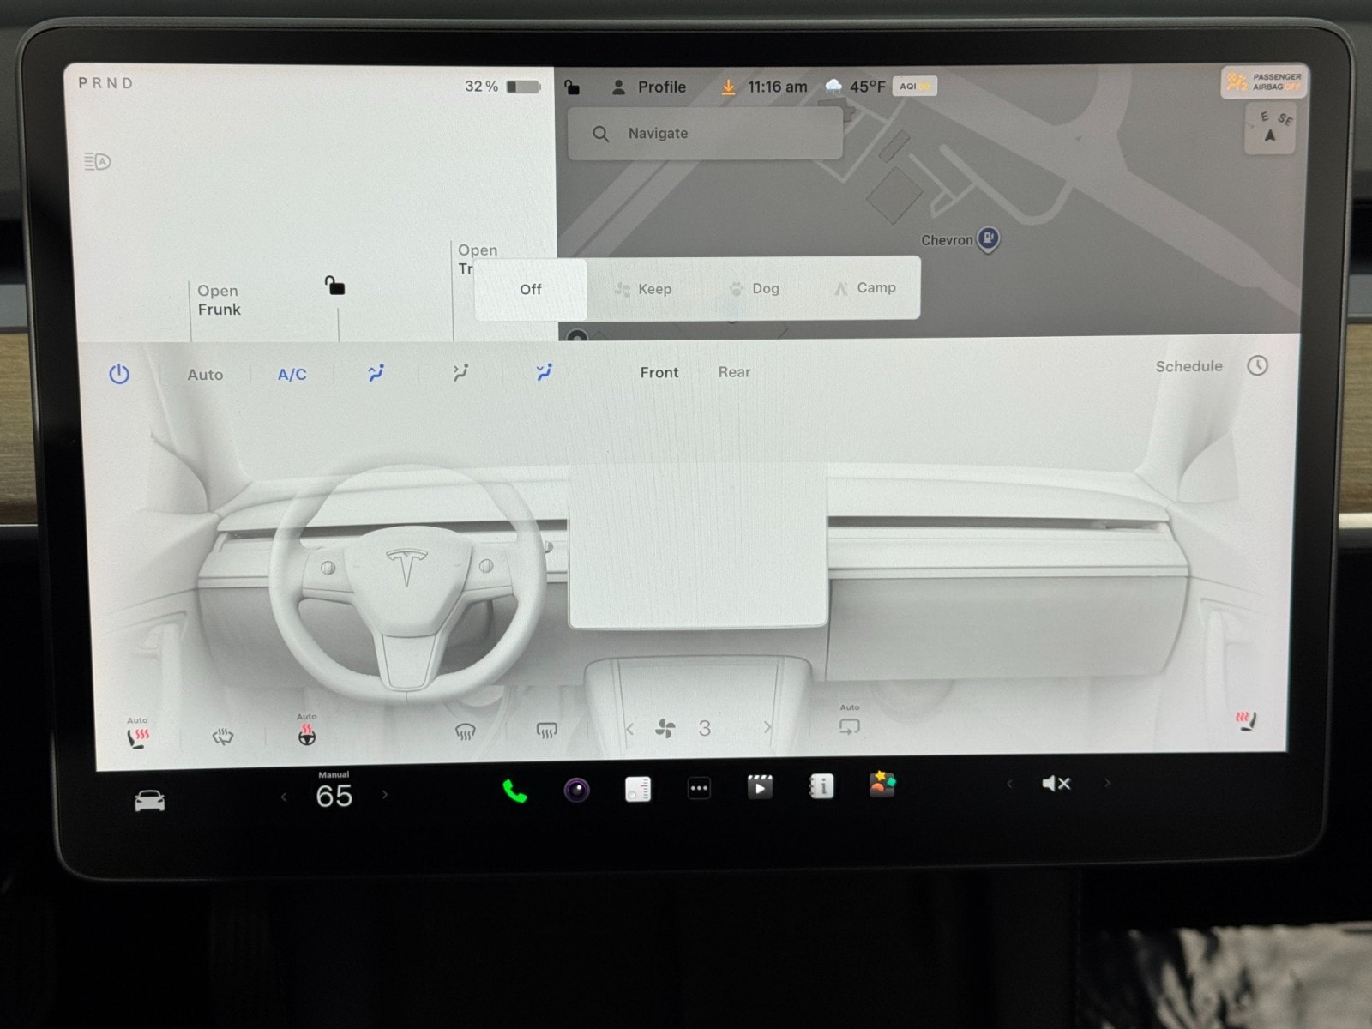Open the car controls icon
Viewport: 1372px width, 1029px height.
tap(149, 801)
